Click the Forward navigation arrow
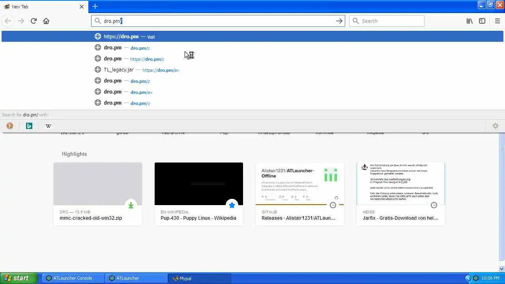This screenshot has width=505, height=284. [x=21, y=21]
